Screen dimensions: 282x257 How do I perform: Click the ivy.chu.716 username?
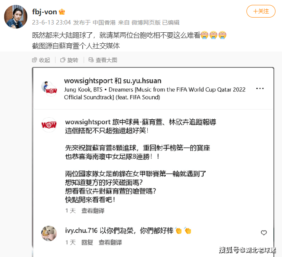click(x=81, y=230)
